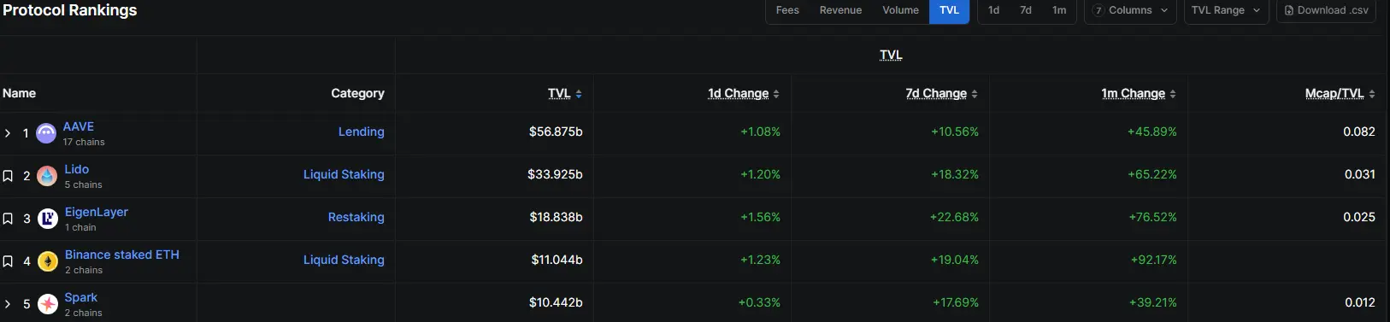Click the Binance staked ETH logo icon

tap(48, 261)
